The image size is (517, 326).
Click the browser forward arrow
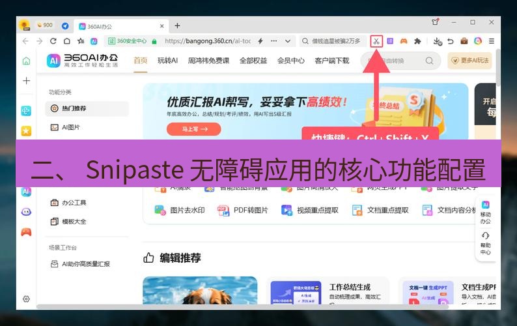point(40,41)
